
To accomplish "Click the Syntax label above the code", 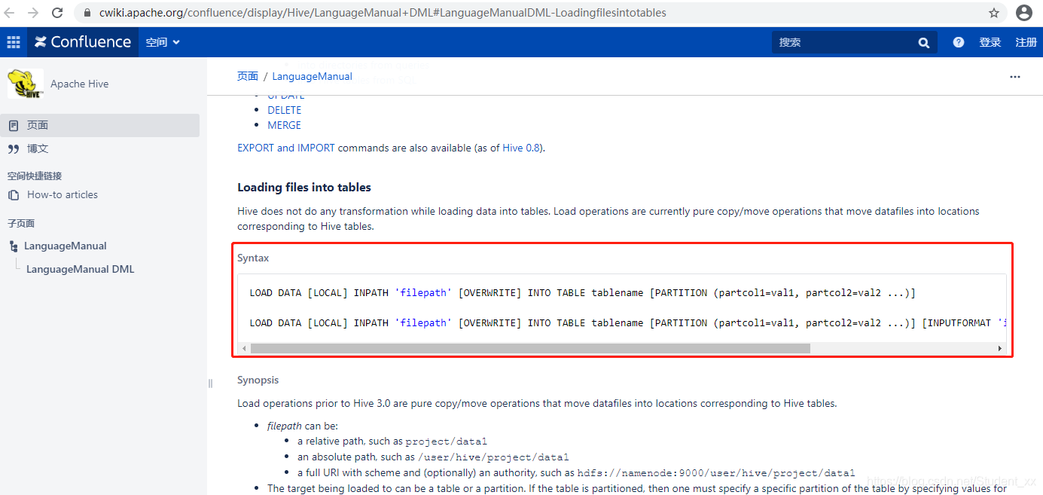I will coord(253,258).
